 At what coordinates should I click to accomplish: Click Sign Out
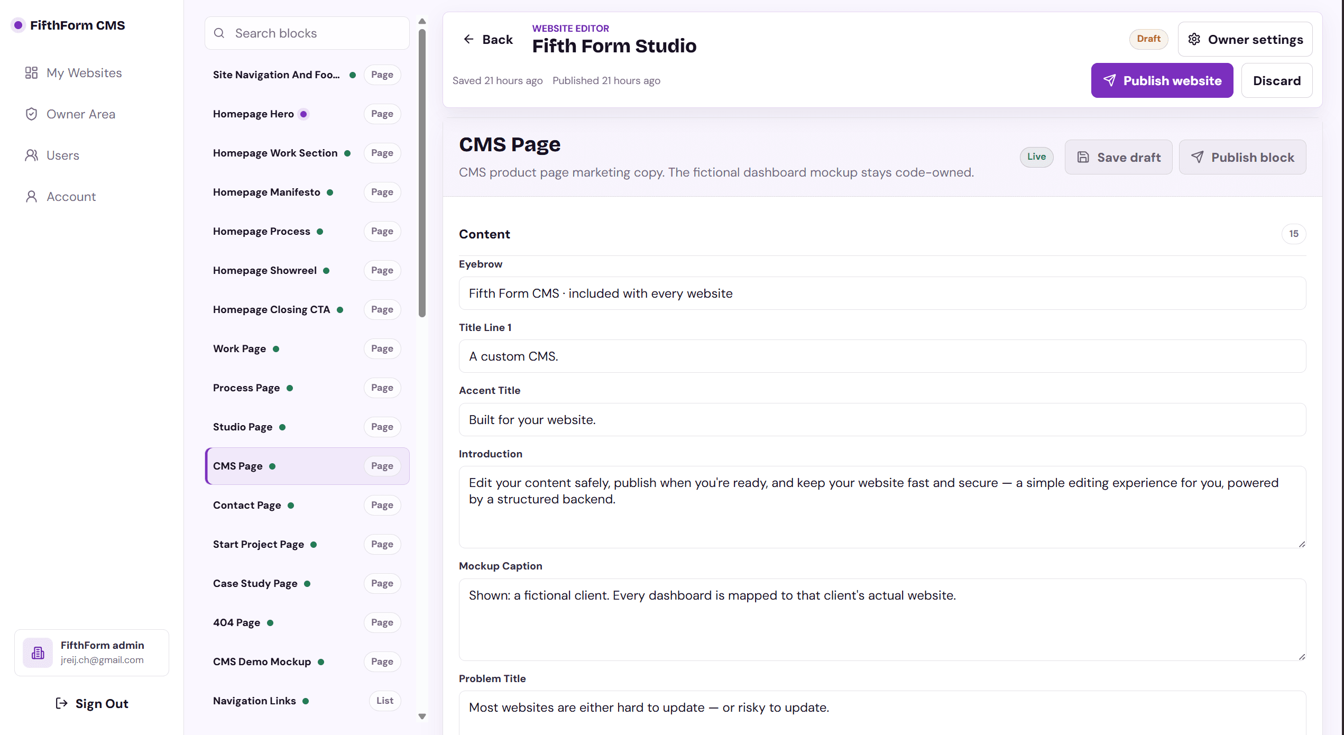pos(91,703)
